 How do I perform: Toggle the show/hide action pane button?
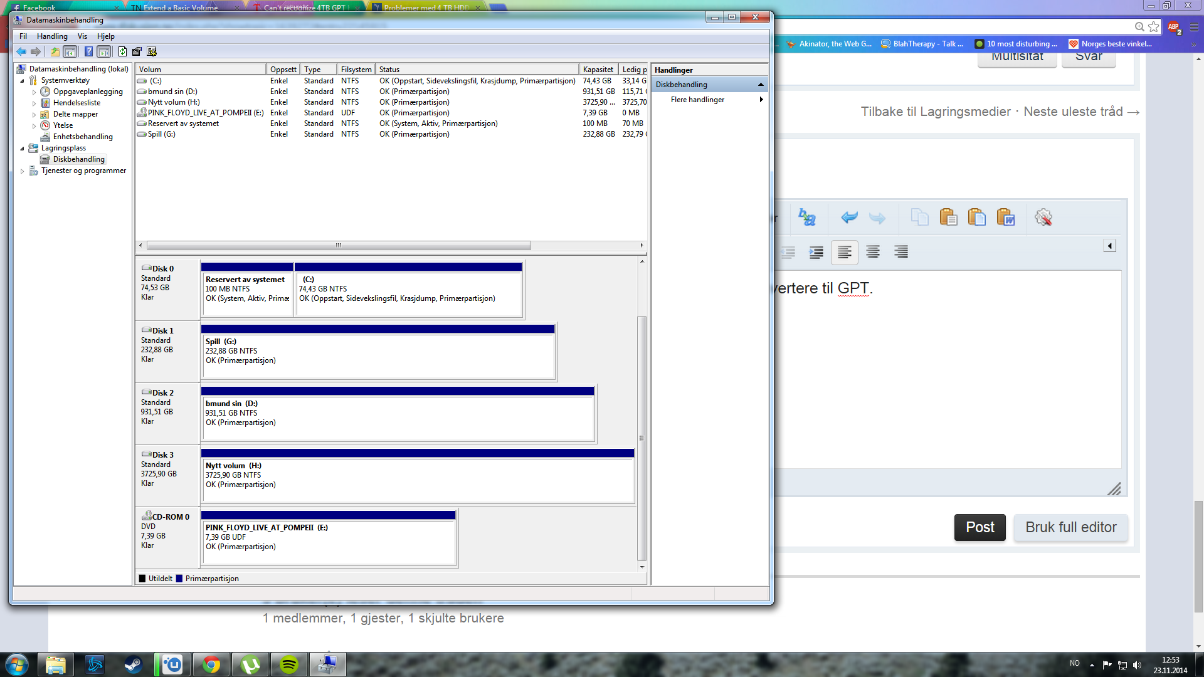coord(104,51)
